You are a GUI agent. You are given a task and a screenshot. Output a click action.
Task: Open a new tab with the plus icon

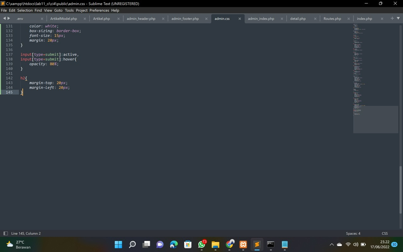pyautogui.click(x=392, y=18)
